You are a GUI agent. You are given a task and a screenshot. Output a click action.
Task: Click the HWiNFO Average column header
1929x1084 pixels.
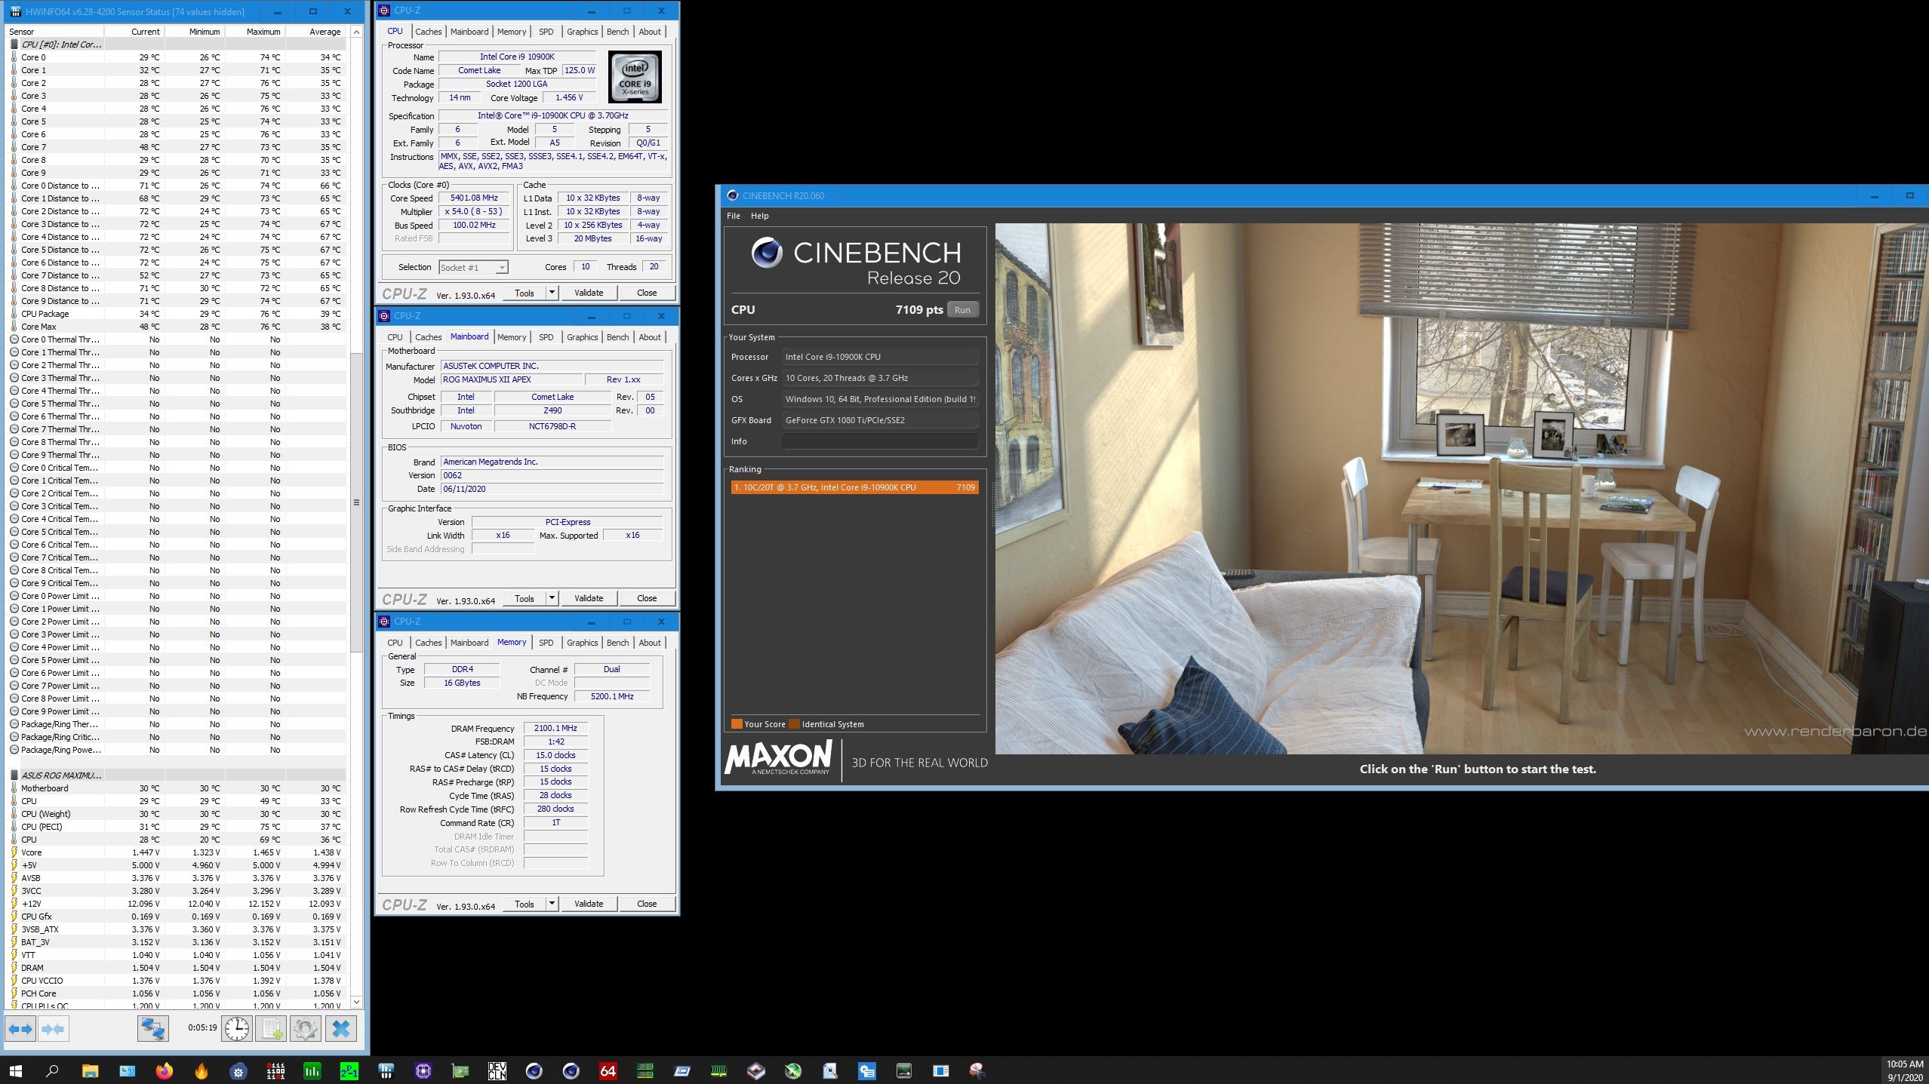click(x=315, y=32)
